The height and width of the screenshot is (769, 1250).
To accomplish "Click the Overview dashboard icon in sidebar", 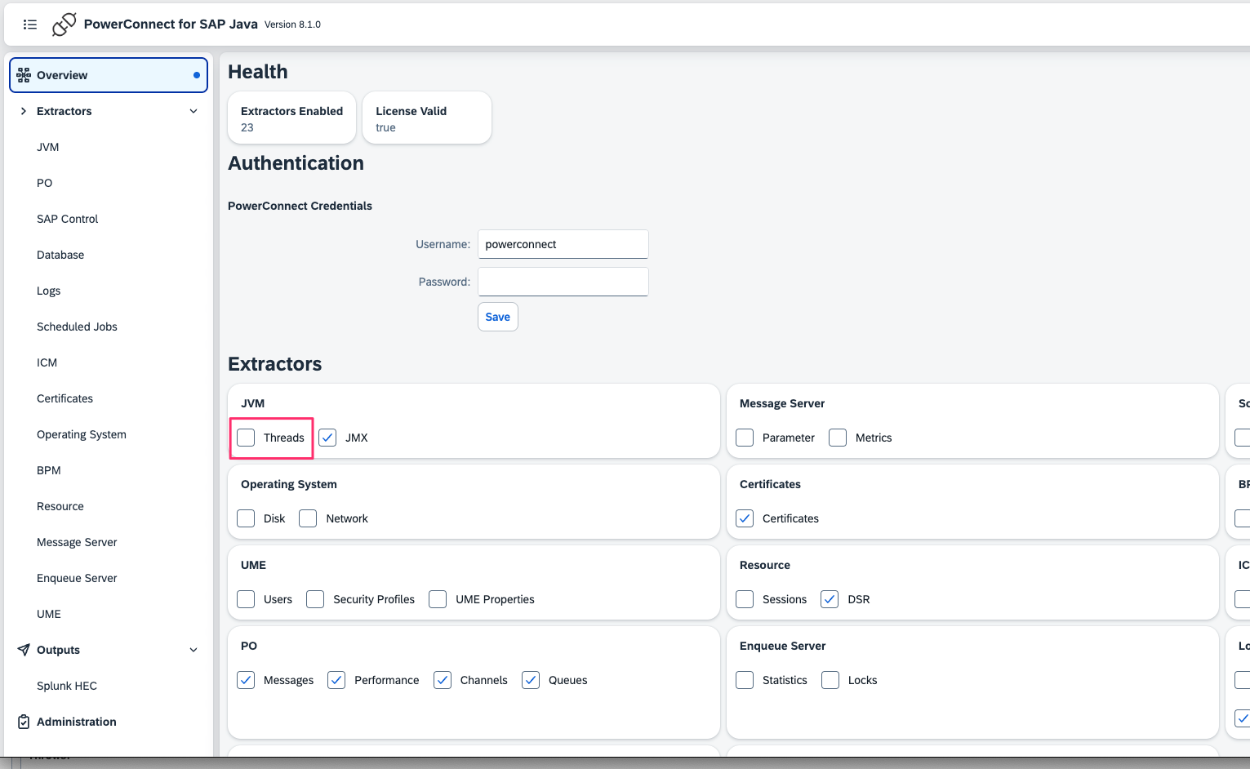I will [24, 75].
